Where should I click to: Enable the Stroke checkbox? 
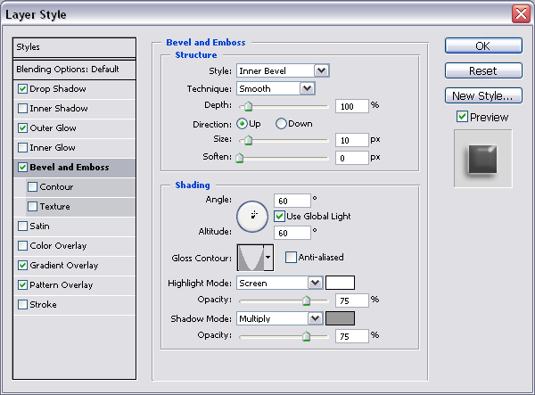click(22, 305)
